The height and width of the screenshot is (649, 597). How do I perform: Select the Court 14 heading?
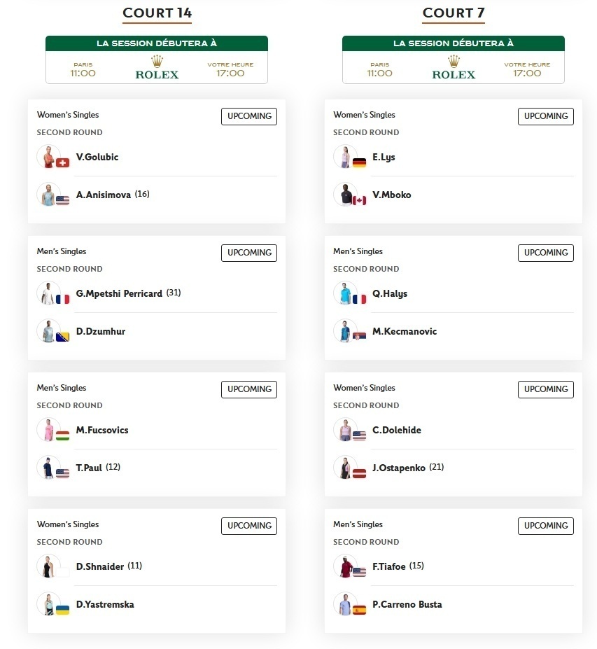click(x=157, y=13)
